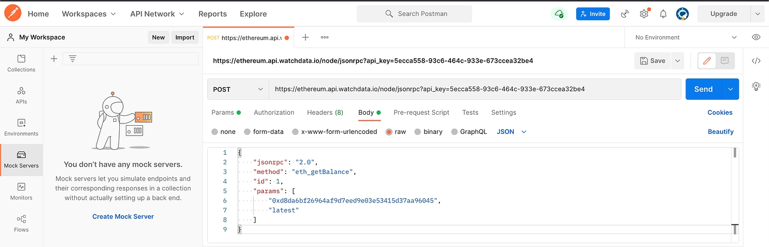Click the Create Mock Server link
This screenshot has height=247, width=769.
(123, 216)
